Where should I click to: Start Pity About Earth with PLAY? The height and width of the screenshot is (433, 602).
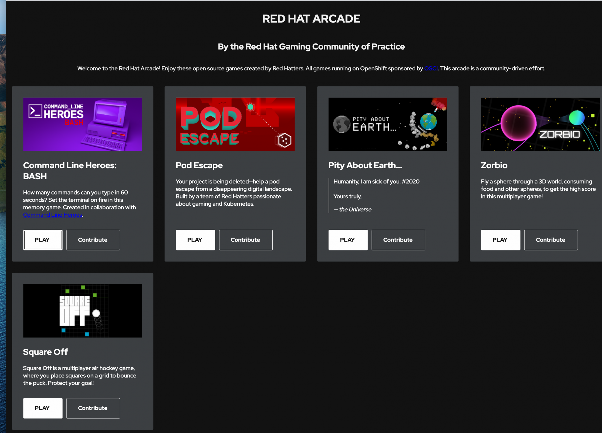pos(348,240)
